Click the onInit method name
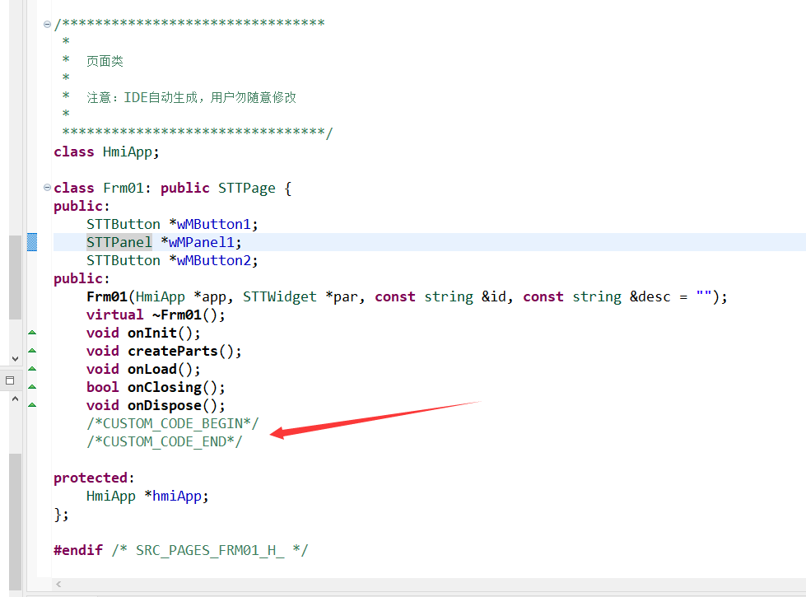The height and width of the screenshot is (597, 806). (x=152, y=333)
